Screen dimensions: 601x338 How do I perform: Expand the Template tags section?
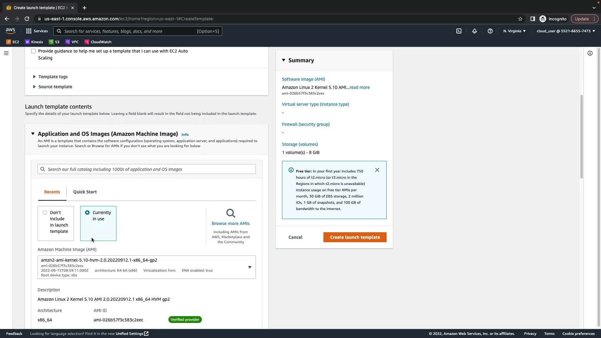tap(53, 77)
